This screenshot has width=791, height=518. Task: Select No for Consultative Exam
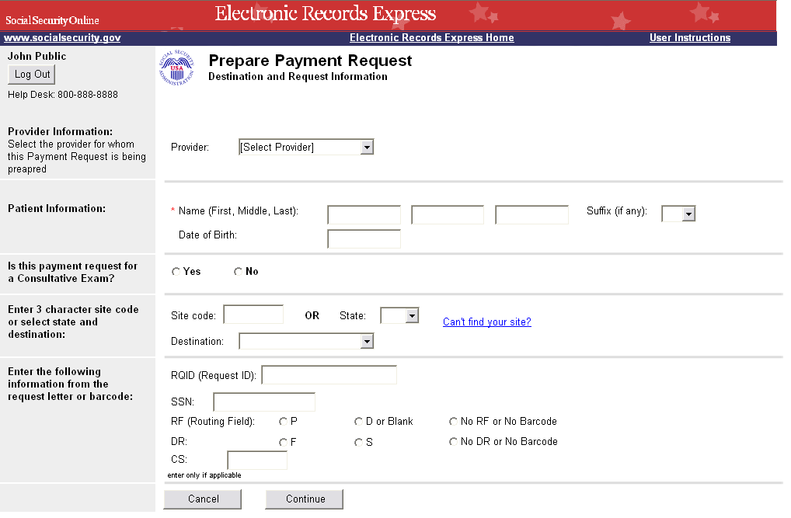238,272
